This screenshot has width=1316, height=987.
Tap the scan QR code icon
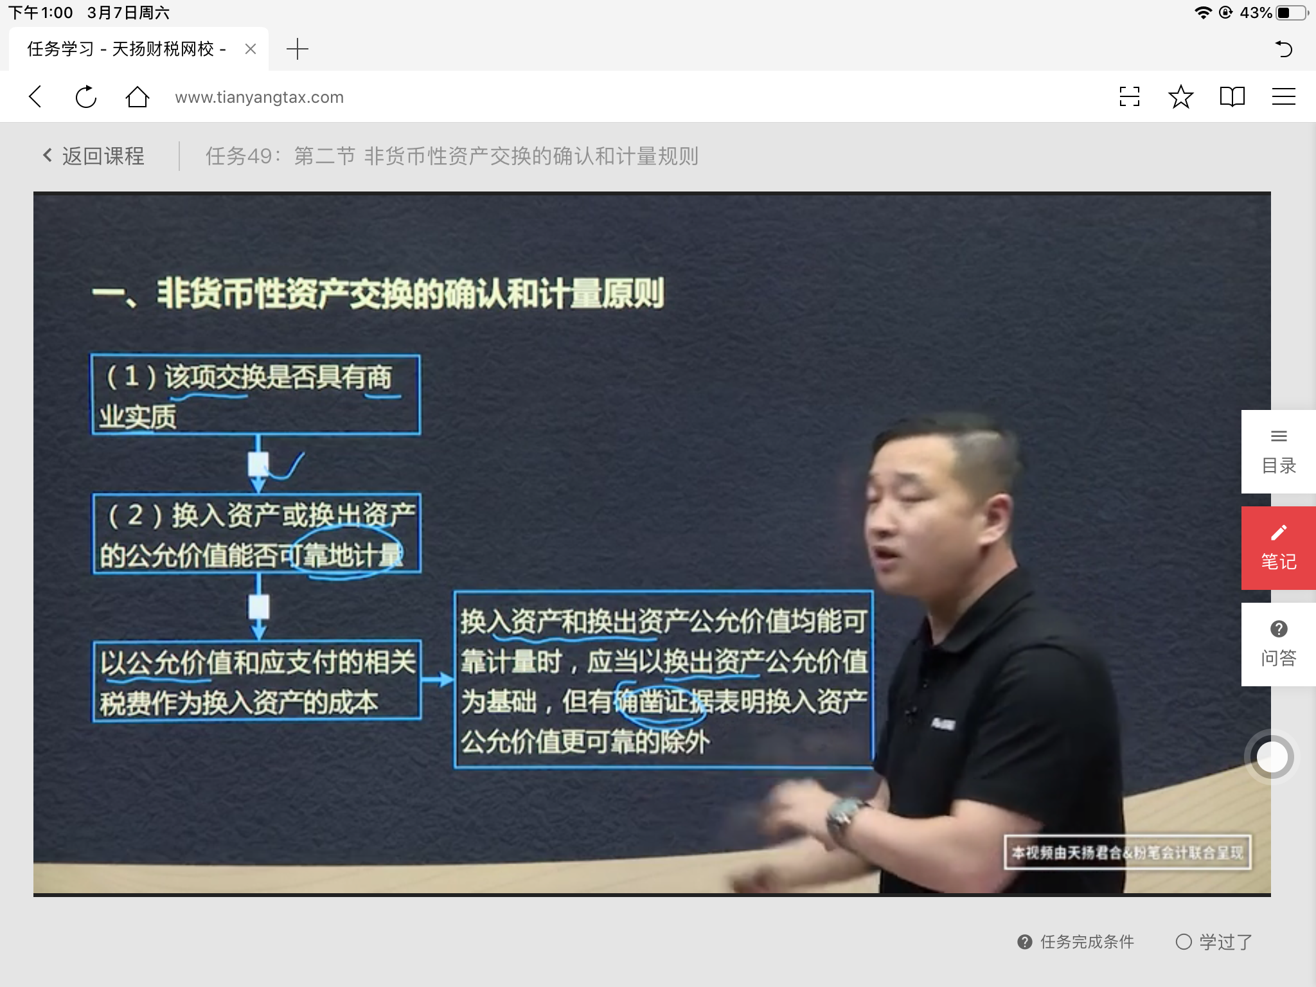[1129, 97]
